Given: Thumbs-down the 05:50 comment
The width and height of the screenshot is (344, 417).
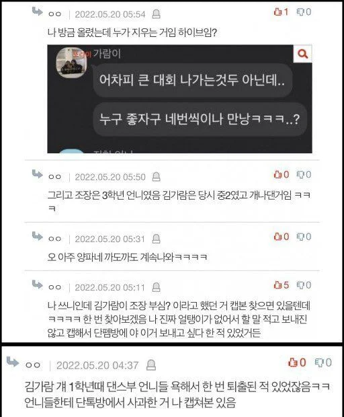Looking at the screenshot, I should click(x=304, y=174).
